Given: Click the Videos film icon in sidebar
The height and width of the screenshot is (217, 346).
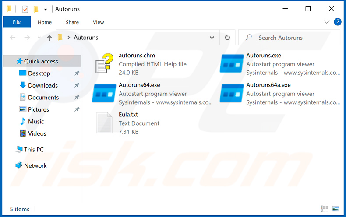Looking at the screenshot, I should pyautogui.click(x=23, y=133).
